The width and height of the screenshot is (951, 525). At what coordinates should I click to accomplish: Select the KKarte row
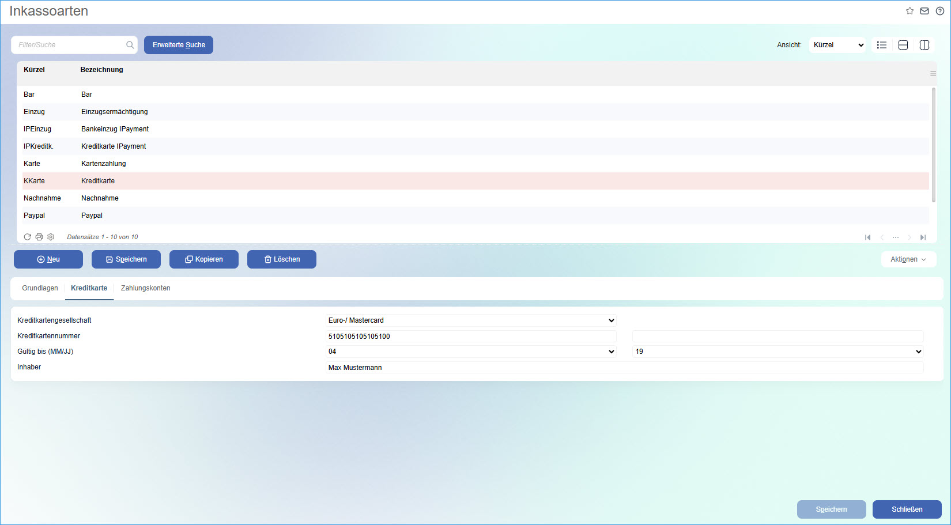click(476, 181)
